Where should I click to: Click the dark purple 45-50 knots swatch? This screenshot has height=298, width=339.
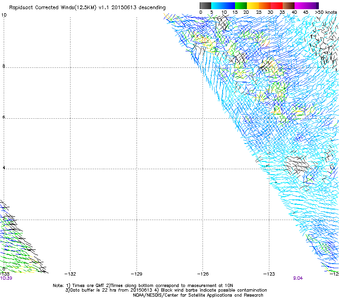point(312,6)
